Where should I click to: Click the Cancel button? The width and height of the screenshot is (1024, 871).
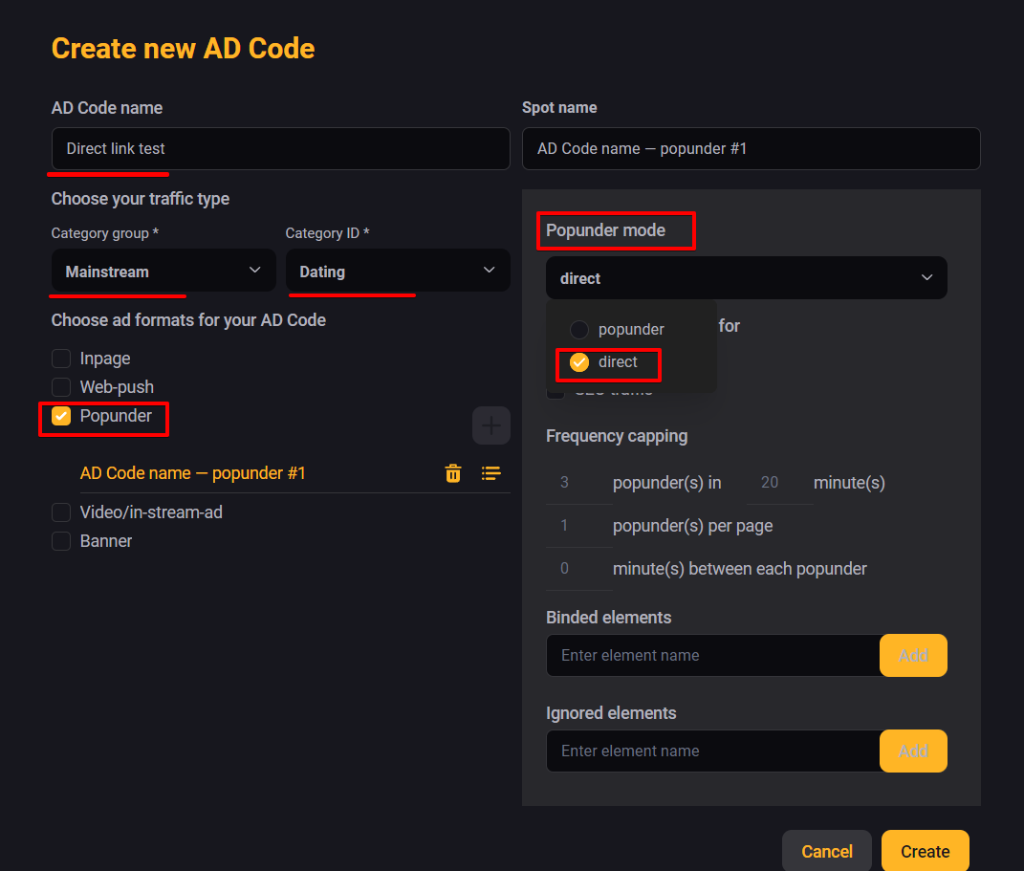coord(826,851)
